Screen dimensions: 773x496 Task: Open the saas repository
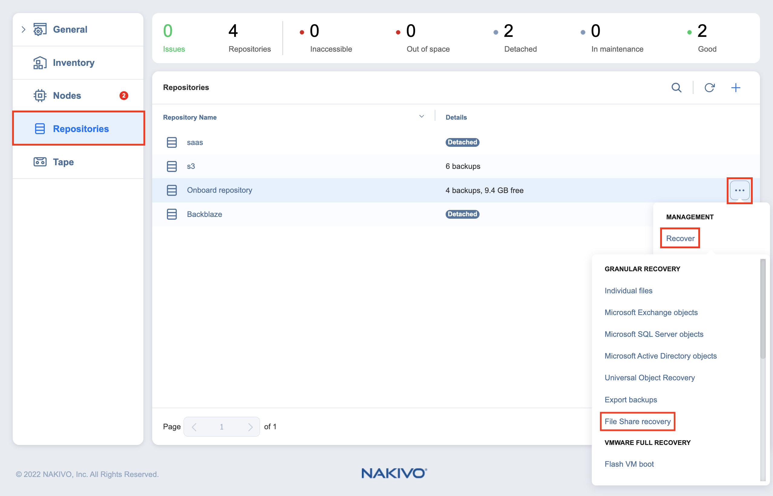[195, 142]
